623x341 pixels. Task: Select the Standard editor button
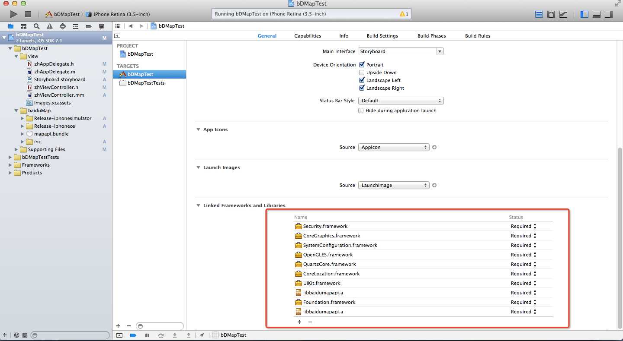tap(539, 14)
